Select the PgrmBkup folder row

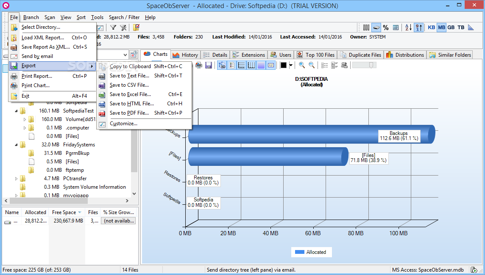77,153
